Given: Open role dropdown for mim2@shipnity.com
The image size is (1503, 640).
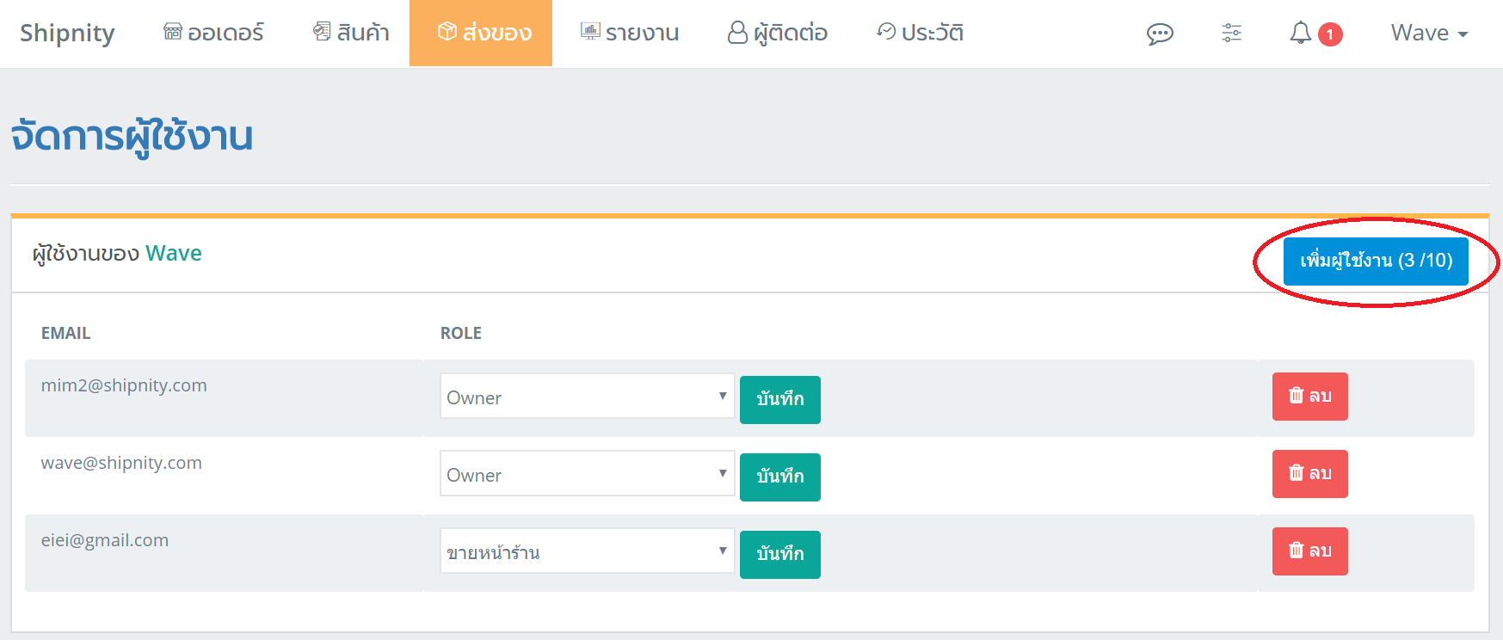Looking at the screenshot, I should [x=587, y=396].
